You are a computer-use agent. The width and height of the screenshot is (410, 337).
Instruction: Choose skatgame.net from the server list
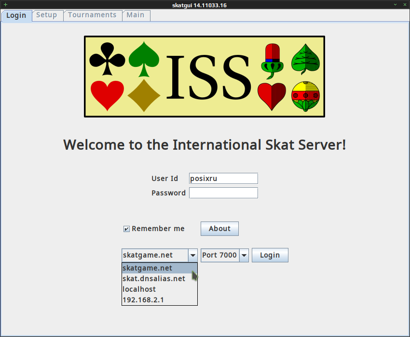click(160, 268)
